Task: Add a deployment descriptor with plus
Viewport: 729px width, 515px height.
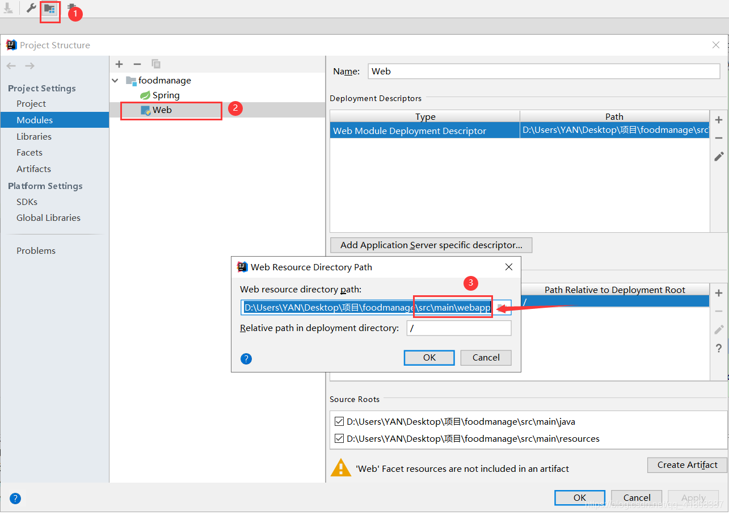Action: 719,120
